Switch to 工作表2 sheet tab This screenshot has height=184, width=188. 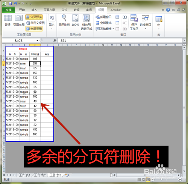tap(40, 175)
